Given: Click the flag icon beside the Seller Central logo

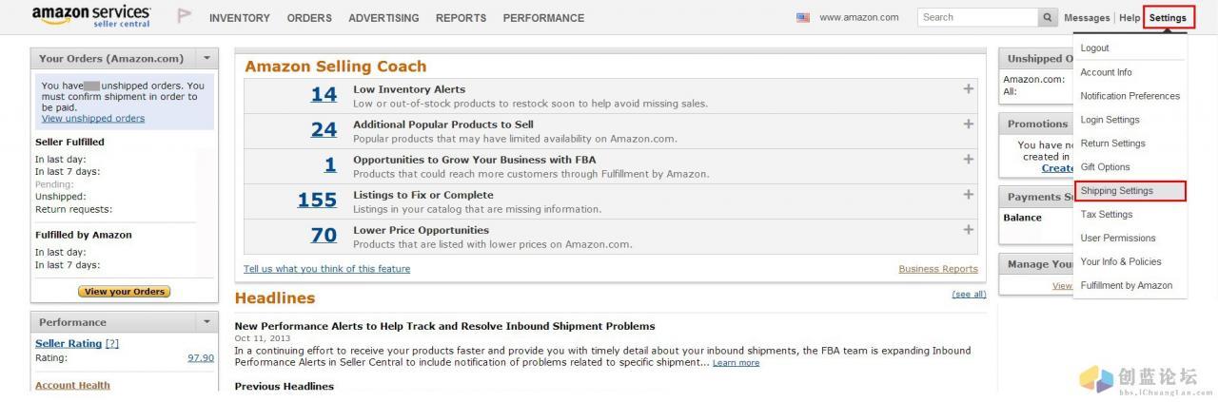Looking at the screenshot, I should tap(185, 16).
